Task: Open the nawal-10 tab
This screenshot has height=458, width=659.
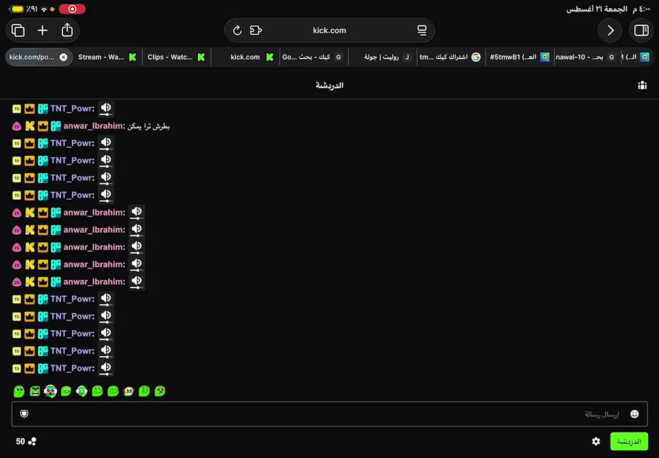Action: [587, 57]
